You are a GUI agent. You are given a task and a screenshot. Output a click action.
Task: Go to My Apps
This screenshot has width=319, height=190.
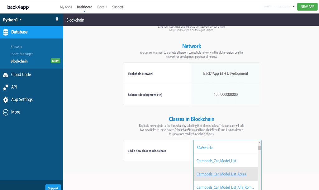coord(66,7)
